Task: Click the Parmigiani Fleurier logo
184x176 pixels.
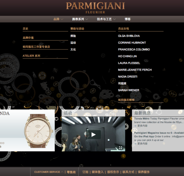Action: [x=95, y=8]
